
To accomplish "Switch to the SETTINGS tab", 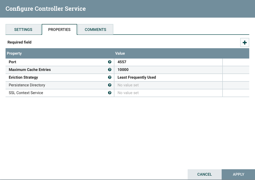I will click(23, 29).
